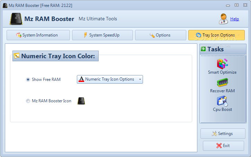Open the Options tab
This screenshot has width=251, height=157.
(161, 35)
